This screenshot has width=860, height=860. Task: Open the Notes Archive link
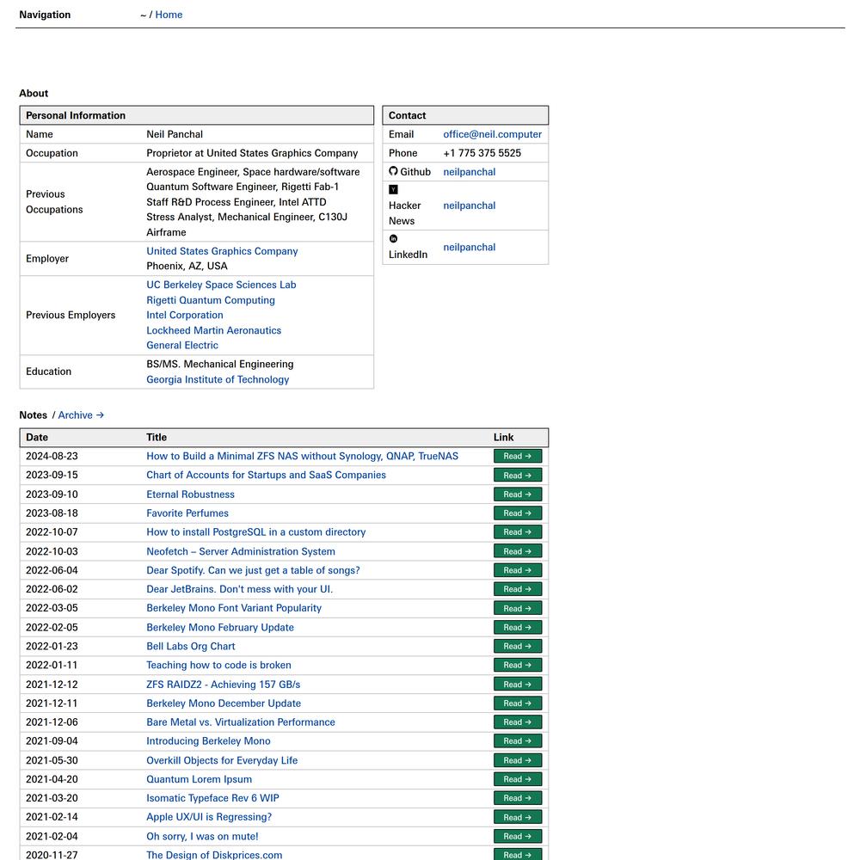click(x=81, y=415)
